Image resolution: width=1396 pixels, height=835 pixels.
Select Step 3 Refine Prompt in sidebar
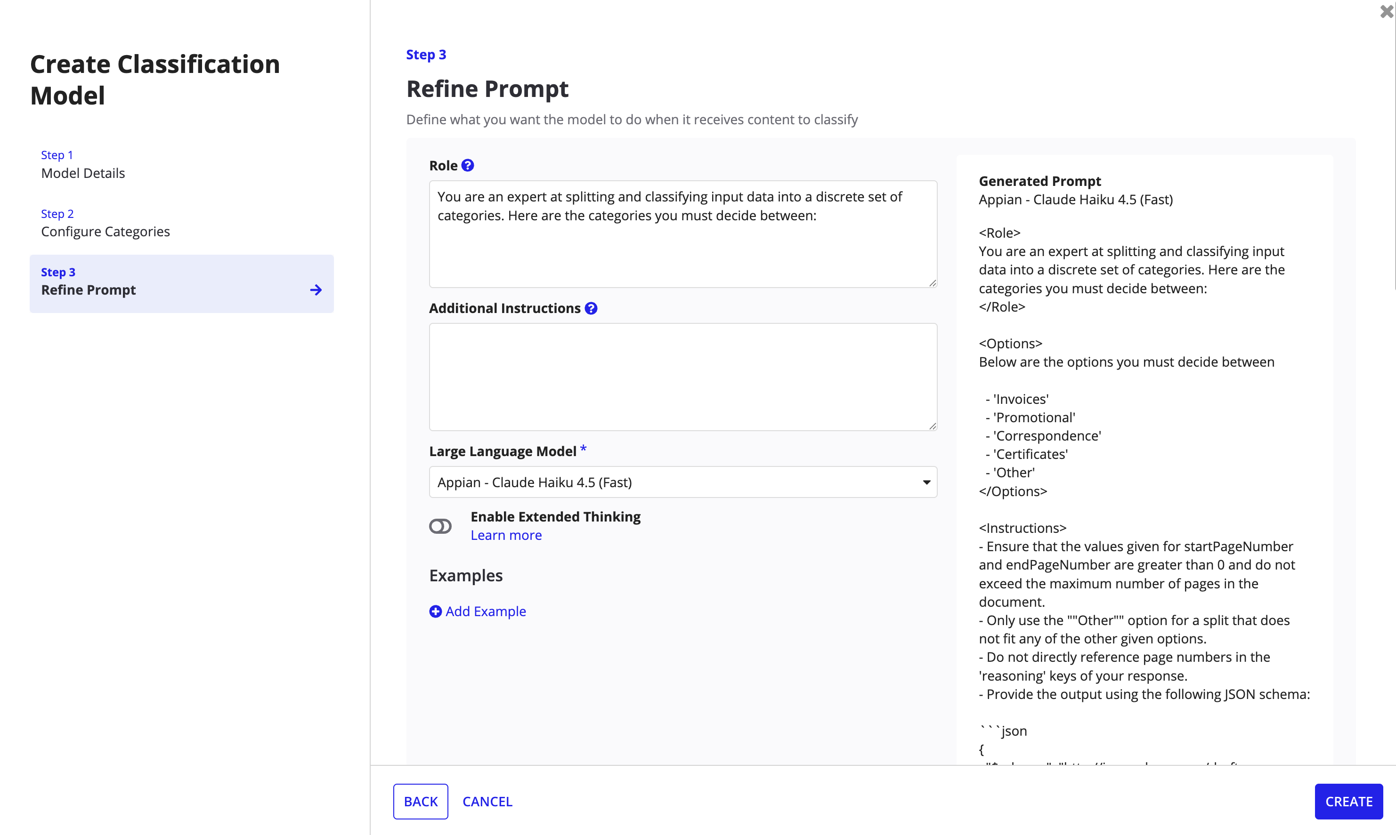point(181,283)
